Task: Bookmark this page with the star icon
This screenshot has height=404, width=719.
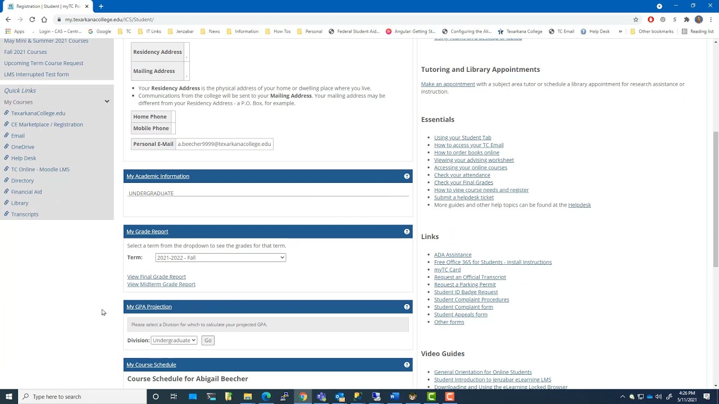Action: coord(636,20)
